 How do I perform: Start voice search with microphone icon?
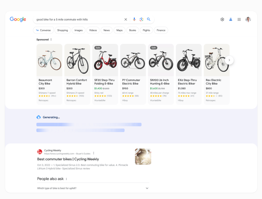[134, 19]
